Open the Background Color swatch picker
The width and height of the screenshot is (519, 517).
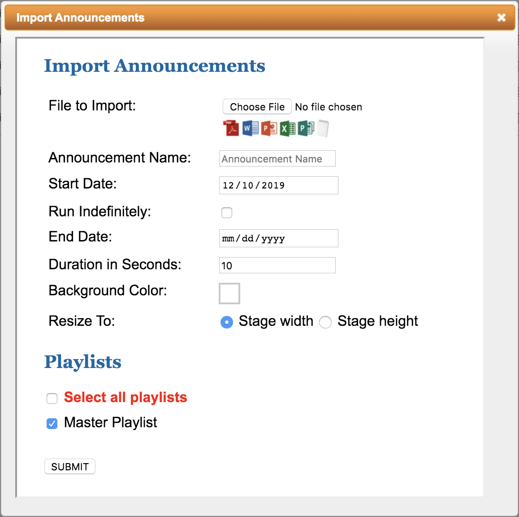pyautogui.click(x=229, y=294)
